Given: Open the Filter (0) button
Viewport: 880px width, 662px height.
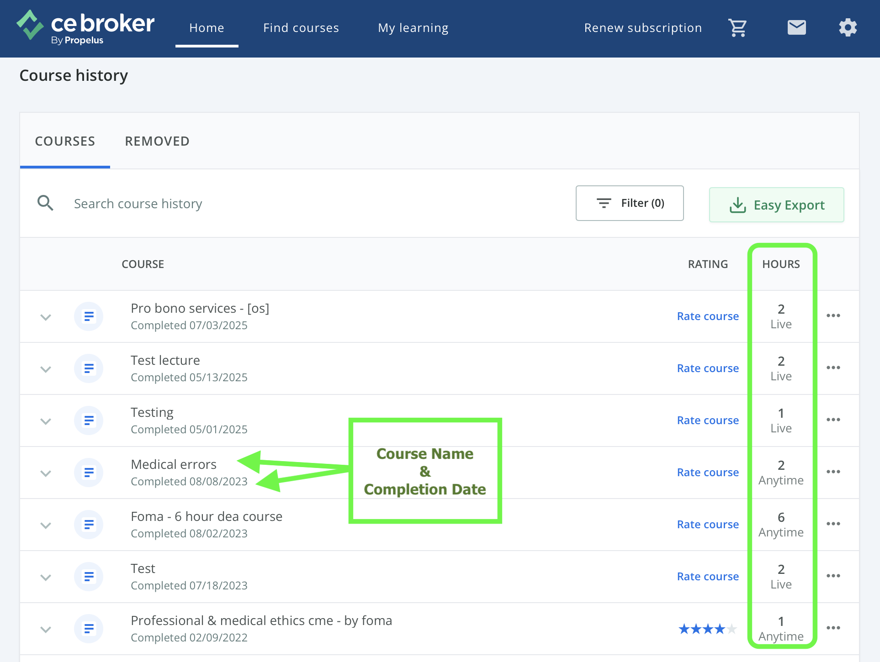Looking at the screenshot, I should [629, 203].
